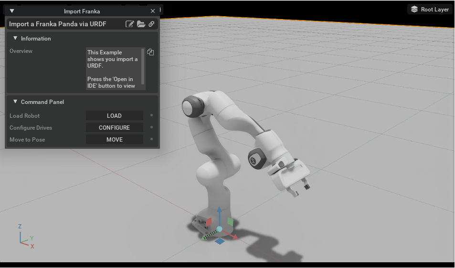
Task: Click the status dot beside CONFIGURE
Action: click(x=151, y=127)
